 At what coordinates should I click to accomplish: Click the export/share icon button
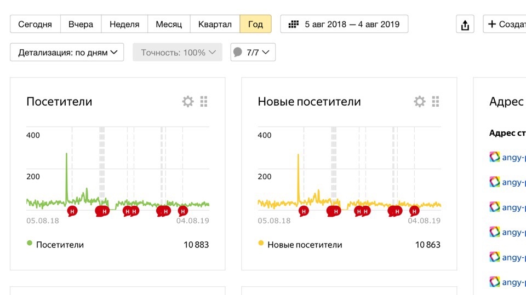pyautogui.click(x=465, y=24)
